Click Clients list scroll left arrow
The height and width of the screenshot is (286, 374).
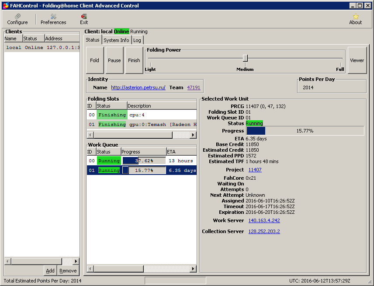tap(7, 261)
